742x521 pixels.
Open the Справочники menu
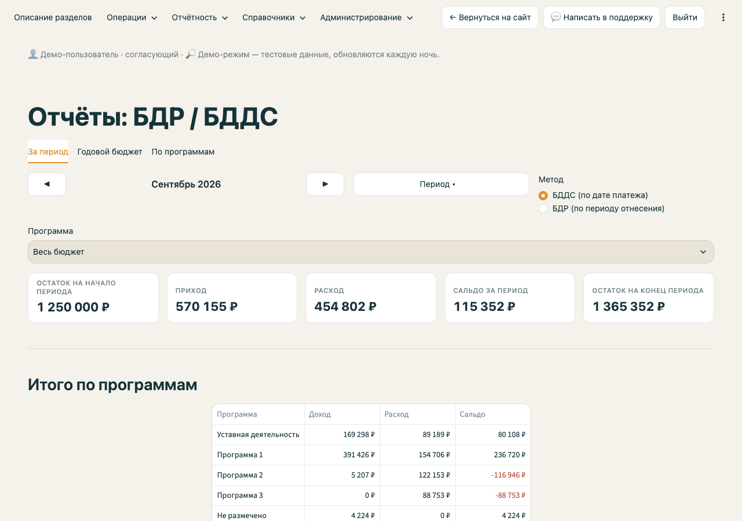point(274,17)
